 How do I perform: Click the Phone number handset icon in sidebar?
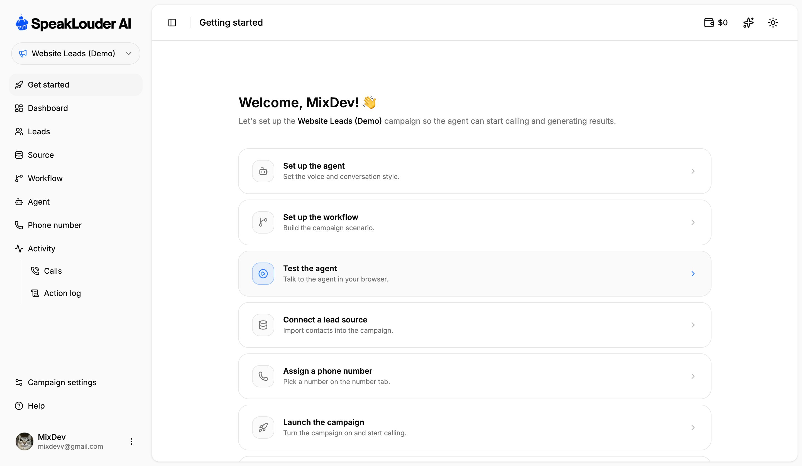[x=19, y=225]
